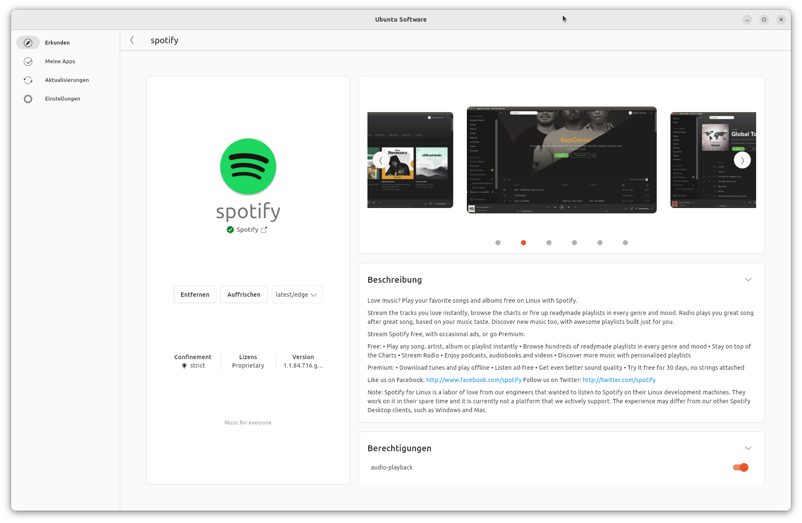Minimize the Ubuntu Software window

[x=747, y=20]
